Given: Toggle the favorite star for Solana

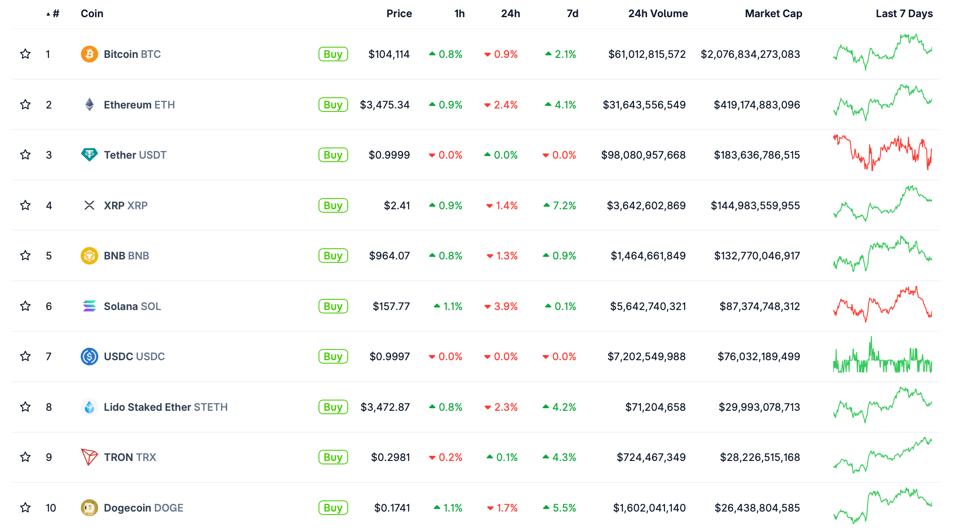Looking at the screenshot, I should pyautogui.click(x=25, y=306).
